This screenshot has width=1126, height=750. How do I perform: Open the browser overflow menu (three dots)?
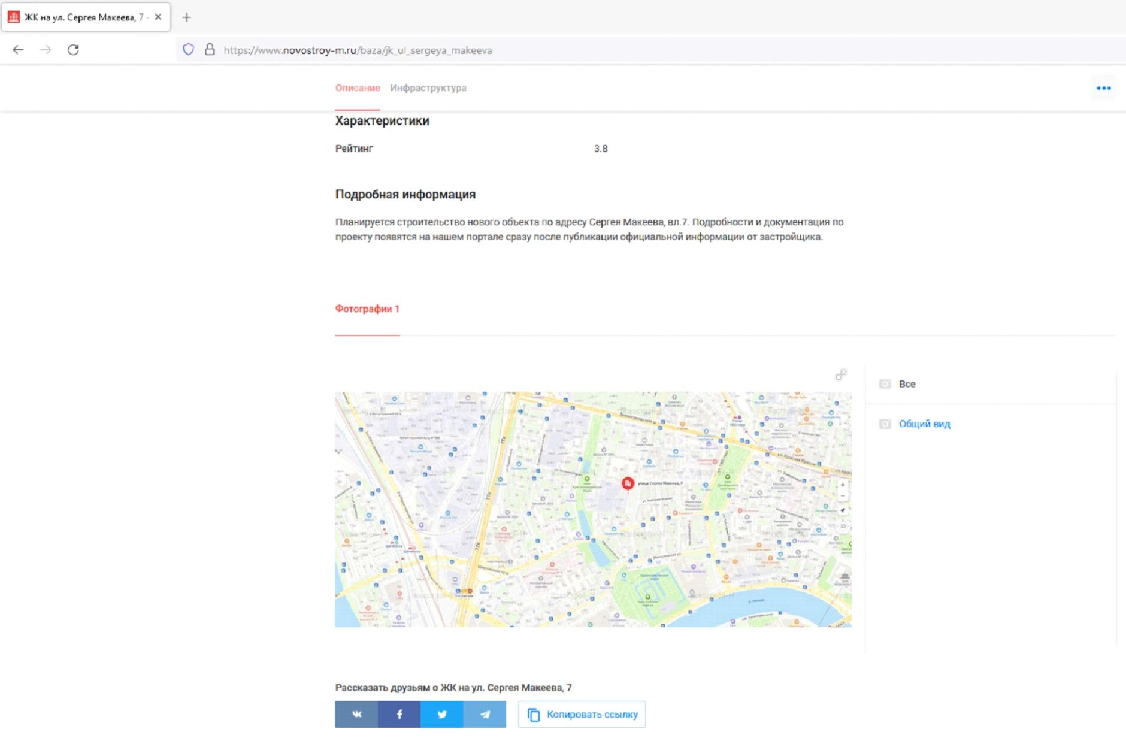(x=1103, y=87)
